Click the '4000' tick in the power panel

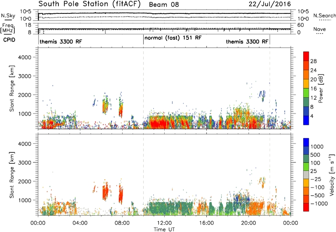coord(25,57)
